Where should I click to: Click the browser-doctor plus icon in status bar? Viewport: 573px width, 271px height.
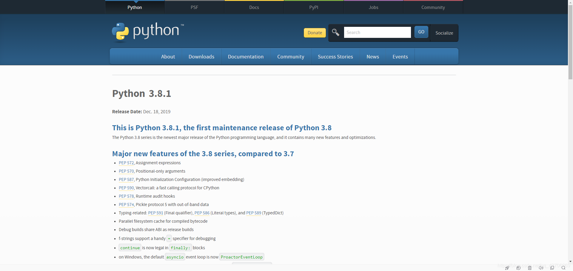pos(518,268)
